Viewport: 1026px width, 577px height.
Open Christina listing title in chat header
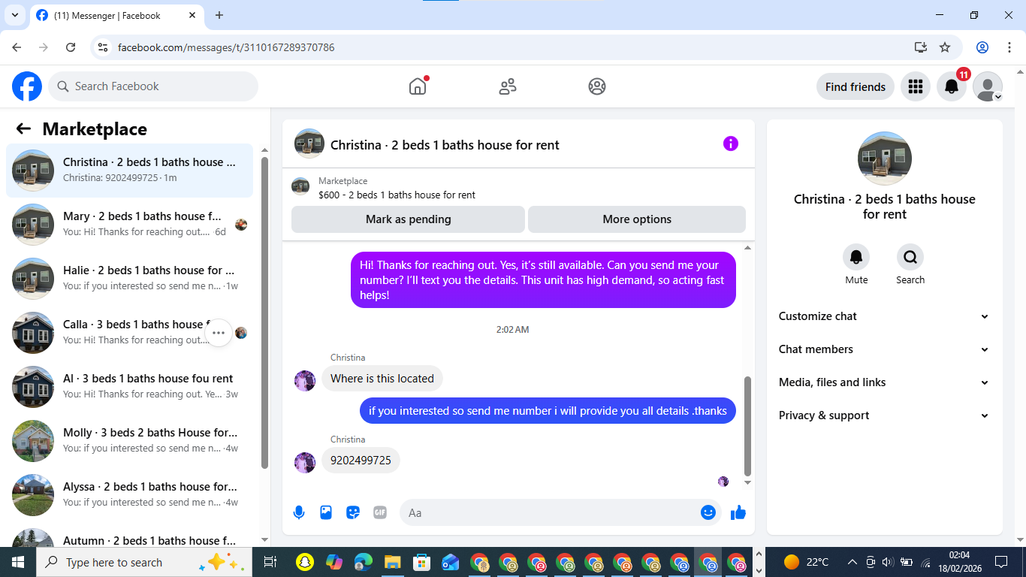[445, 145]
